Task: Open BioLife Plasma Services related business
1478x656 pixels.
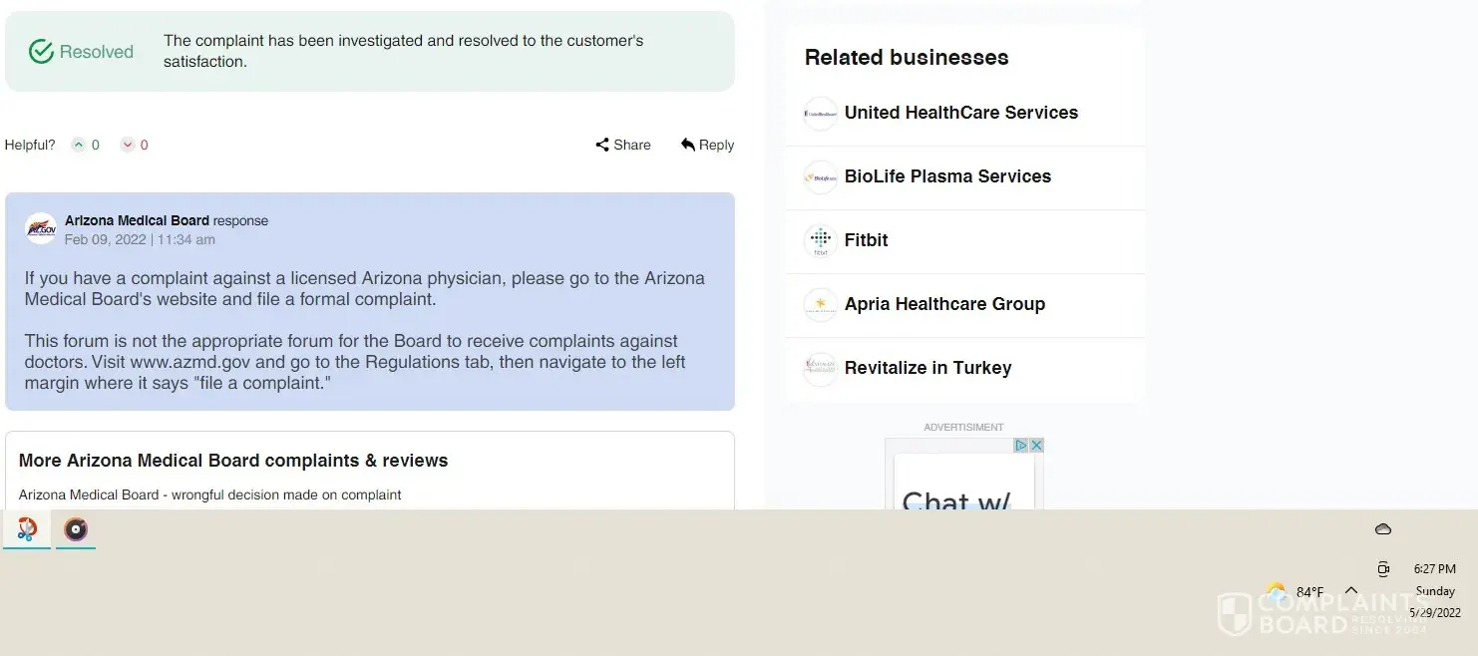Action: click(x=947, y=176)
